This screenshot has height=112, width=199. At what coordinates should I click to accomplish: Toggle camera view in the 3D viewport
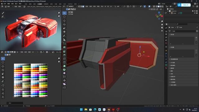click(162, 28)
